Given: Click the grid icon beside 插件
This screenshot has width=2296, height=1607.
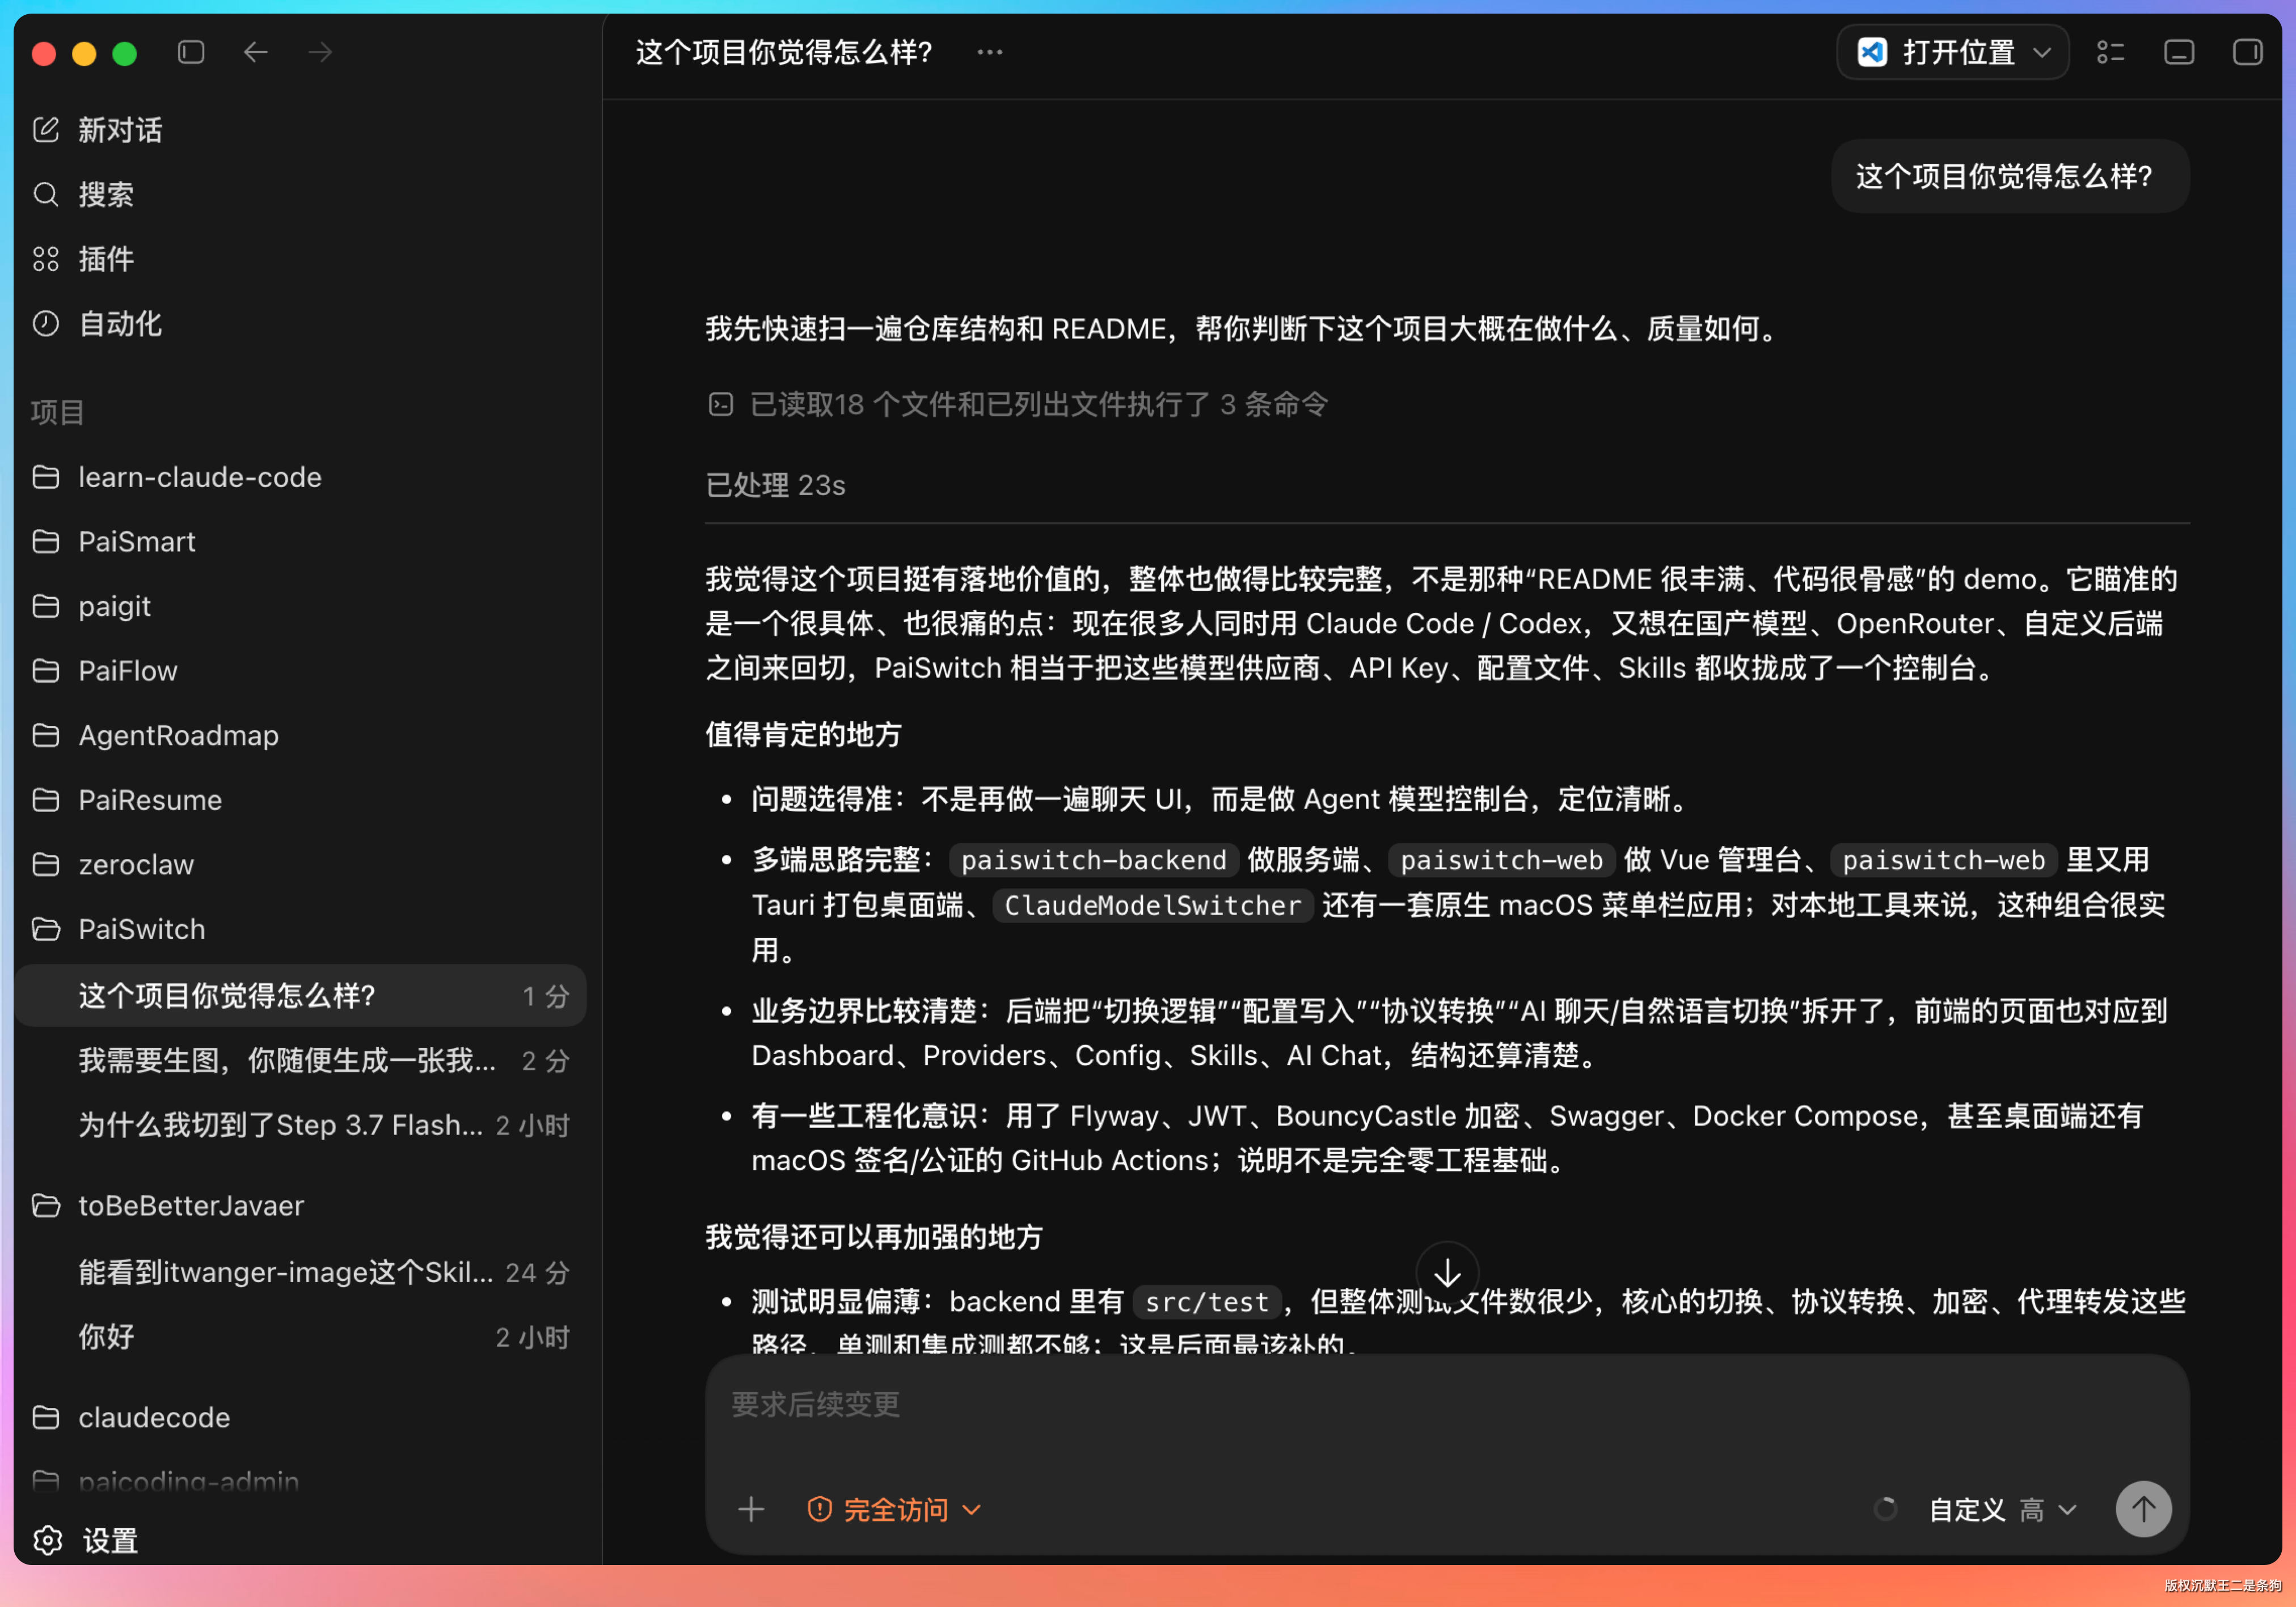Looking at the screenshot, I should (46, 259).
